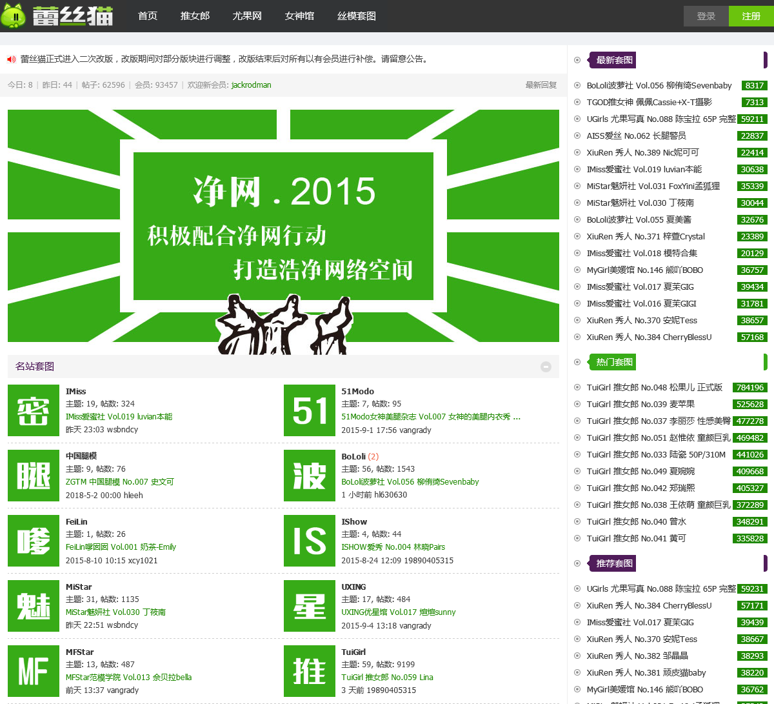Click bullet icon beside 热门套图 heading
774x704 pixels.
click(x=577, y=362)
